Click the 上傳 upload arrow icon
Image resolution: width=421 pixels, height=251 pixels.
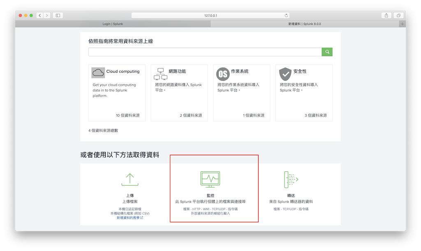(130, 180)
